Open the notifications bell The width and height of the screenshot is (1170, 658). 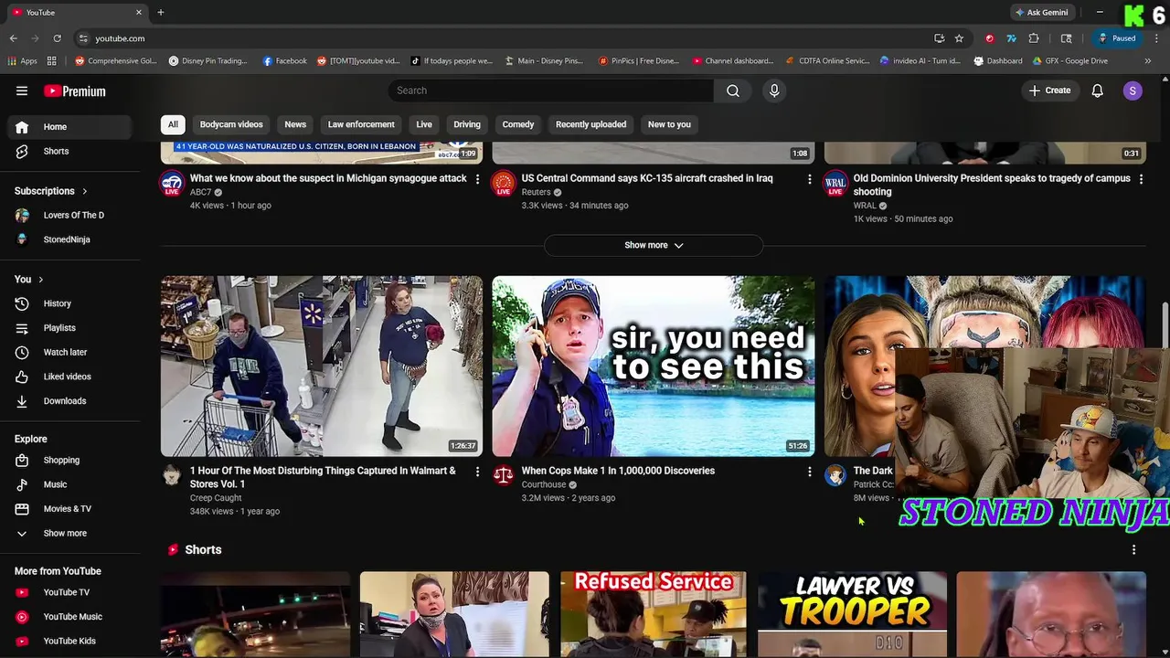pos(1098,90)
